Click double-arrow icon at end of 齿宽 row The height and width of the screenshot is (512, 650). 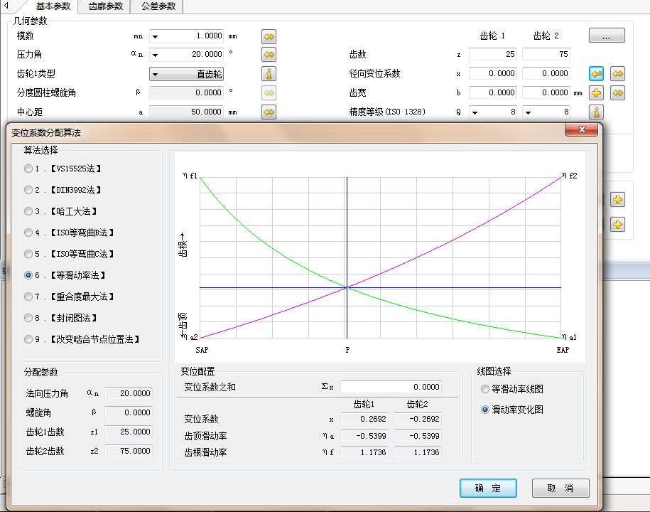click(x=617, y=93)
